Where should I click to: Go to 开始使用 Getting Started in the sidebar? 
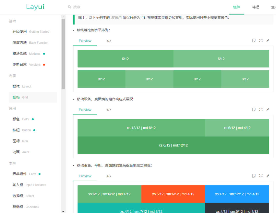point(31,32)
